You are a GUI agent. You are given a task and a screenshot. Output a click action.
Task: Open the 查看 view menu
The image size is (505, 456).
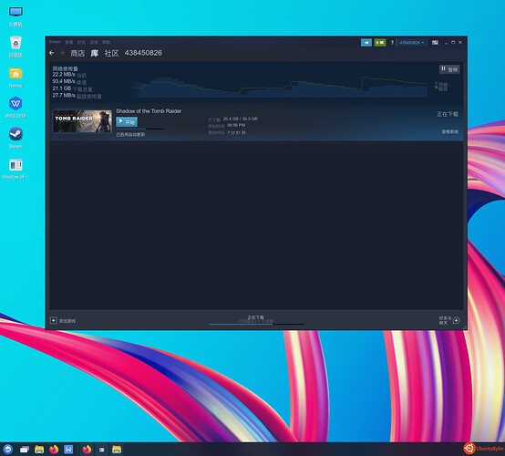point(69,42)
